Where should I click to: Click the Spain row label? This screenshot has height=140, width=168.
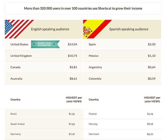coord(92,44)
